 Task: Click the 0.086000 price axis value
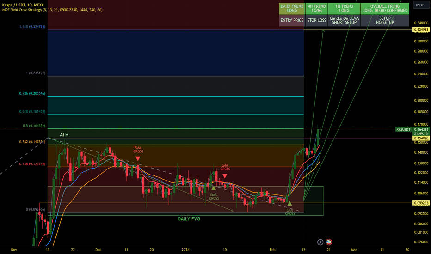coord(421,224)
